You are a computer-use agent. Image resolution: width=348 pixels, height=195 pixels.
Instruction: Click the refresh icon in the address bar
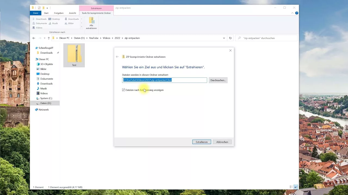point(230,38)
